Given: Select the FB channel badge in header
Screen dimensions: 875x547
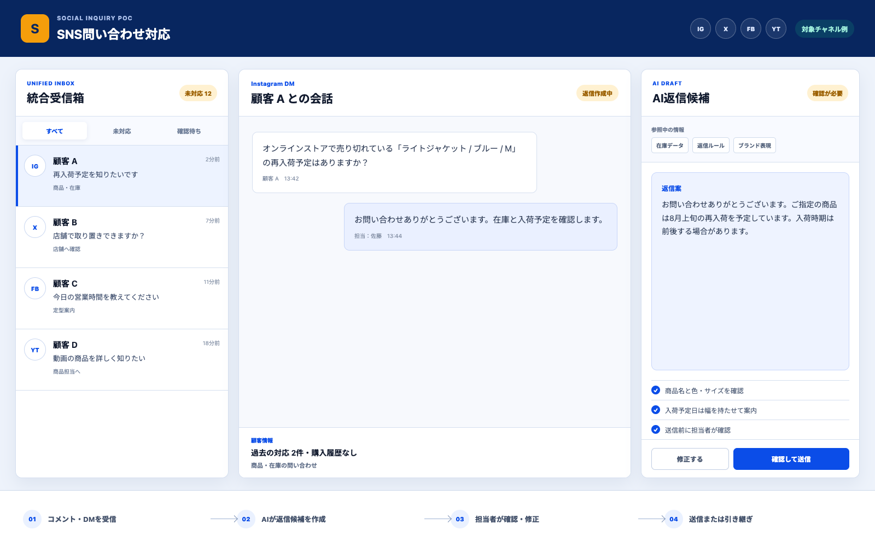Looking at the screenshot, I should (x=751, y=28).
